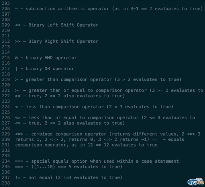The image size is (205, 187).
Task: Click the '>>' symbol on line 212
Action: click(x=18, y=41)
